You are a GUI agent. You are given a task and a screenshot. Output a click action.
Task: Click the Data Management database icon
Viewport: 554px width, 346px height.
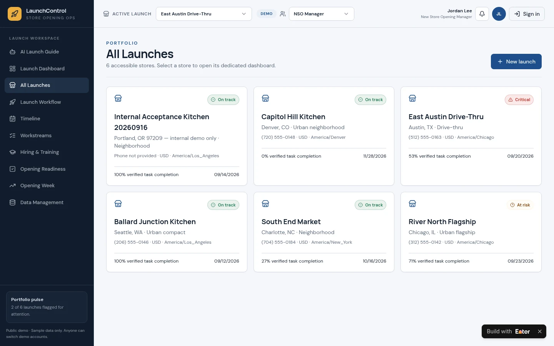(12, 202)
